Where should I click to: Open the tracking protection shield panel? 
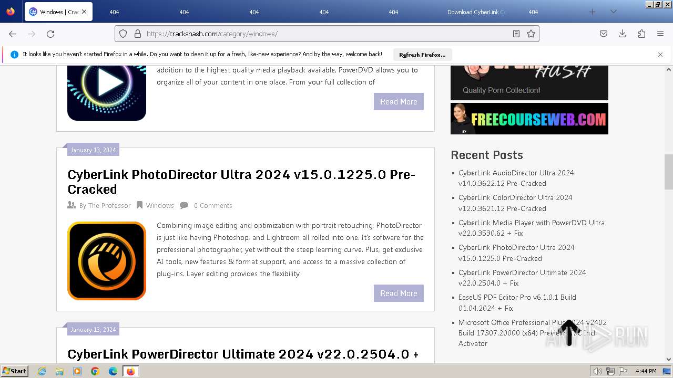point(123,34)
